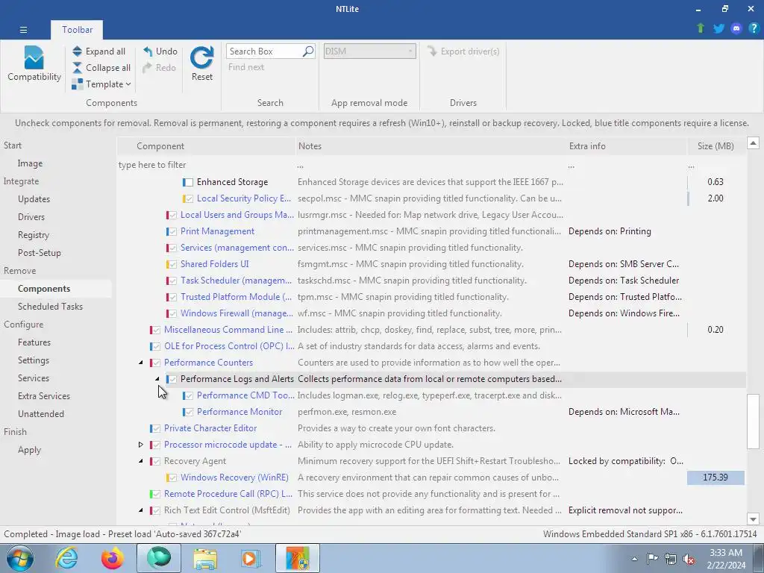
Task: Collapse the Performance Counters node
Action: (141, 363)
